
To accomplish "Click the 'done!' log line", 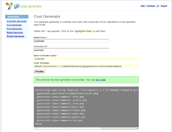I will pyautogui.click(x=39, y=124).
